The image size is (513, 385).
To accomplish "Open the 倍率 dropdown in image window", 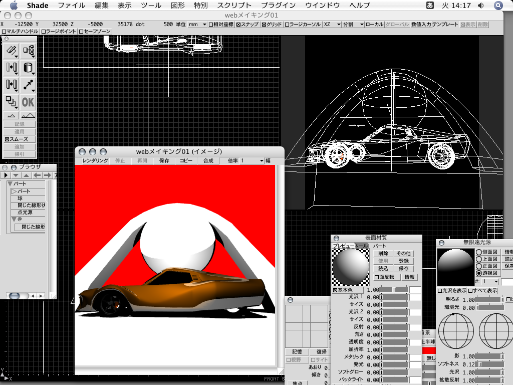I will pos(251,161).
